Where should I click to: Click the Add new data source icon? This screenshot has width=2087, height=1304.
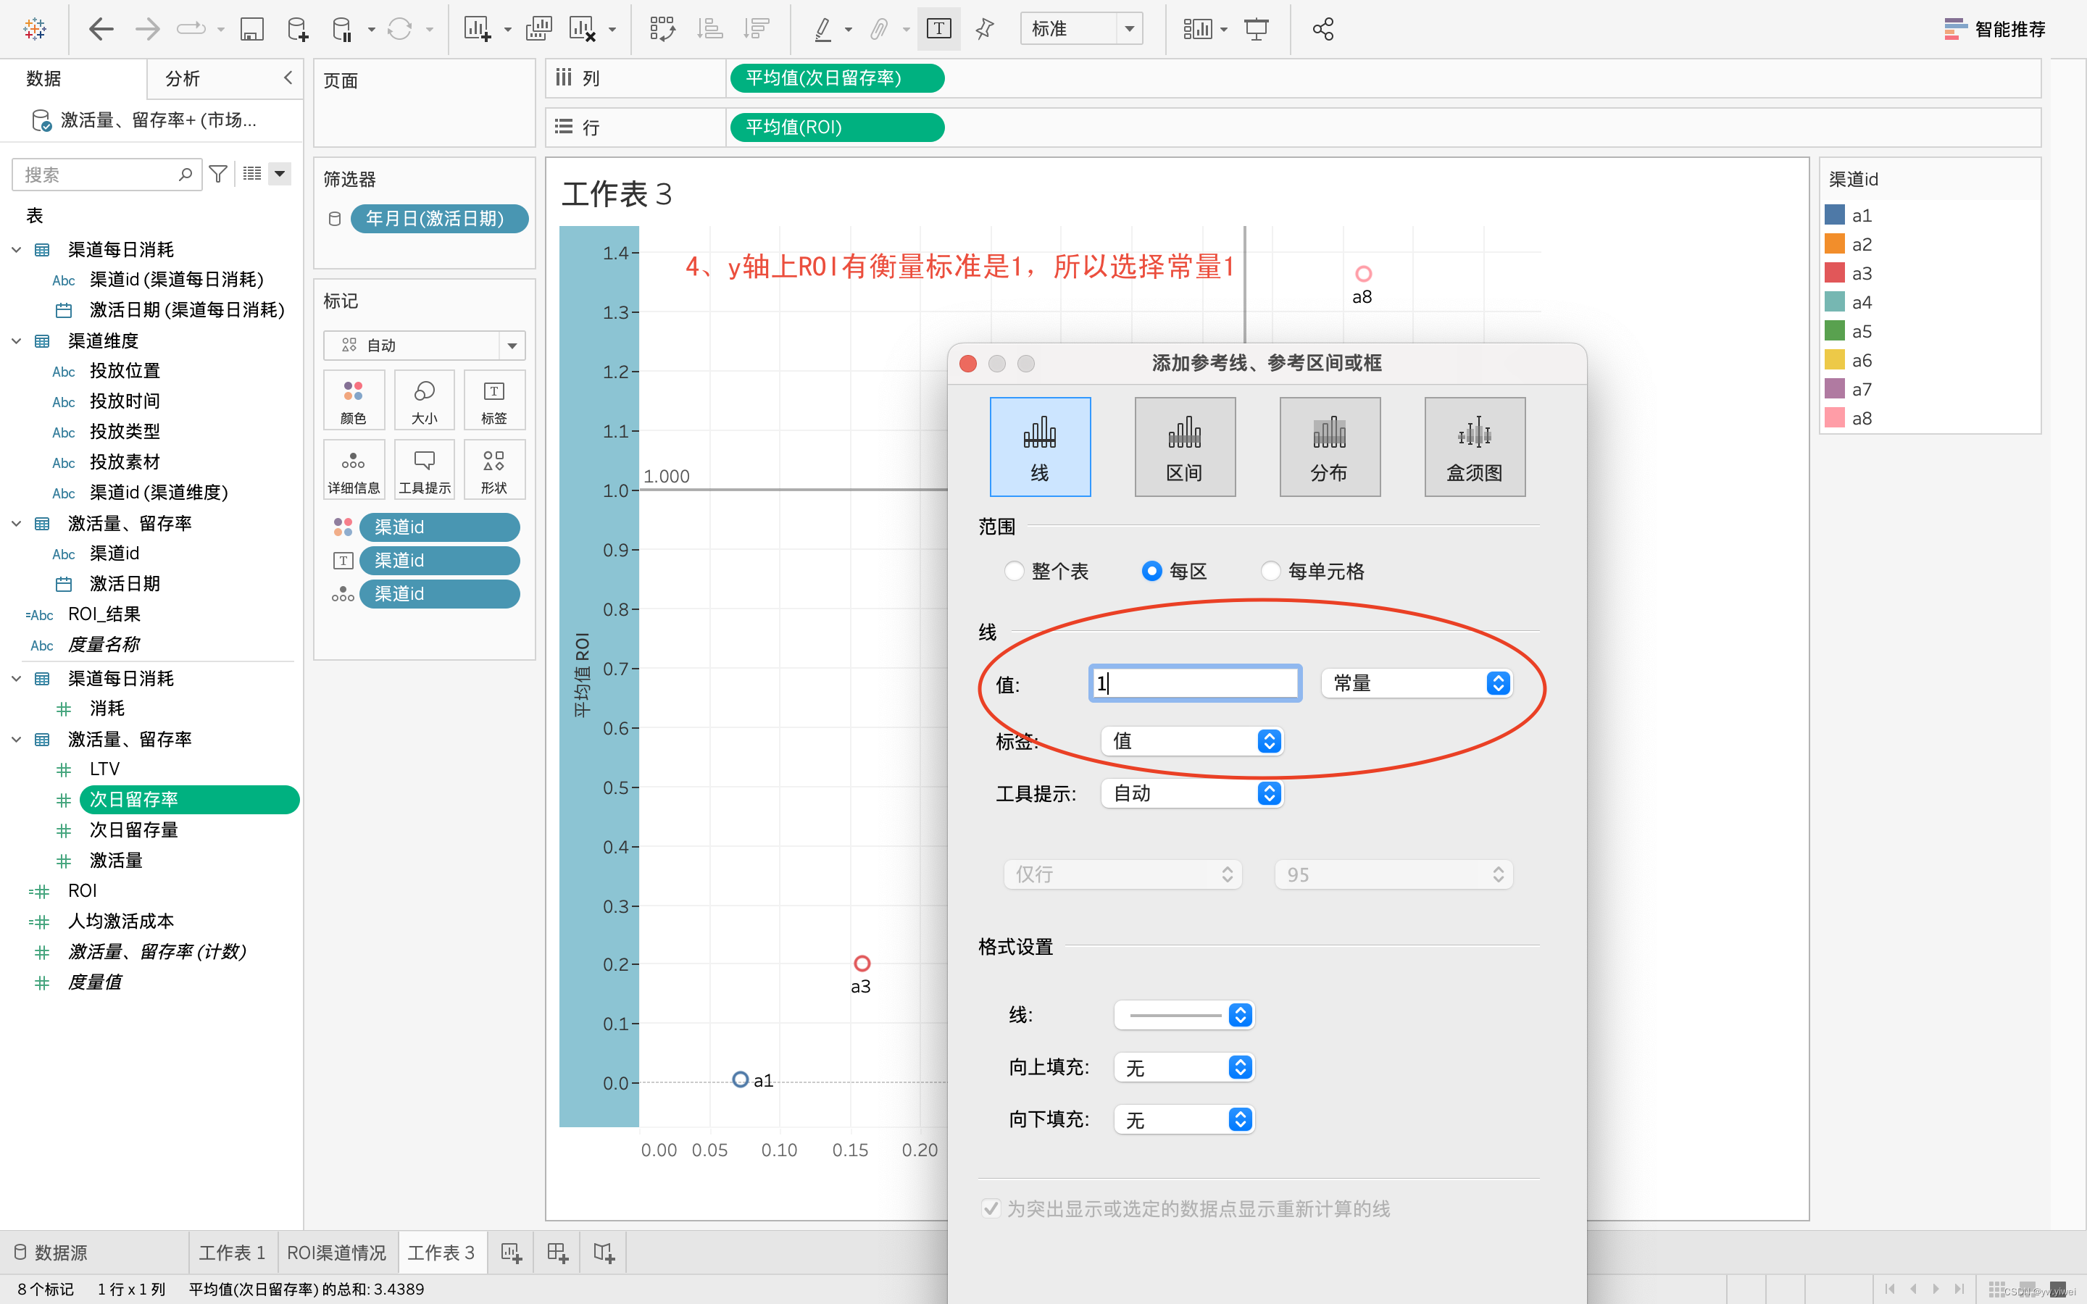[296, 29]
